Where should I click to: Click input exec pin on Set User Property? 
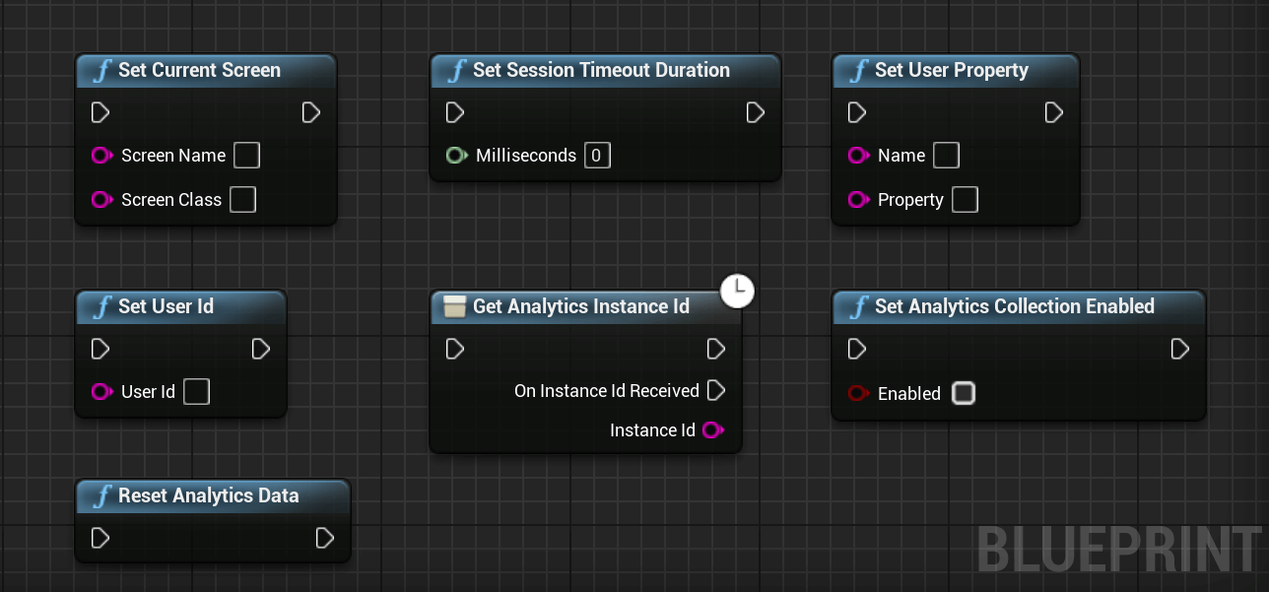pos(856,112)
